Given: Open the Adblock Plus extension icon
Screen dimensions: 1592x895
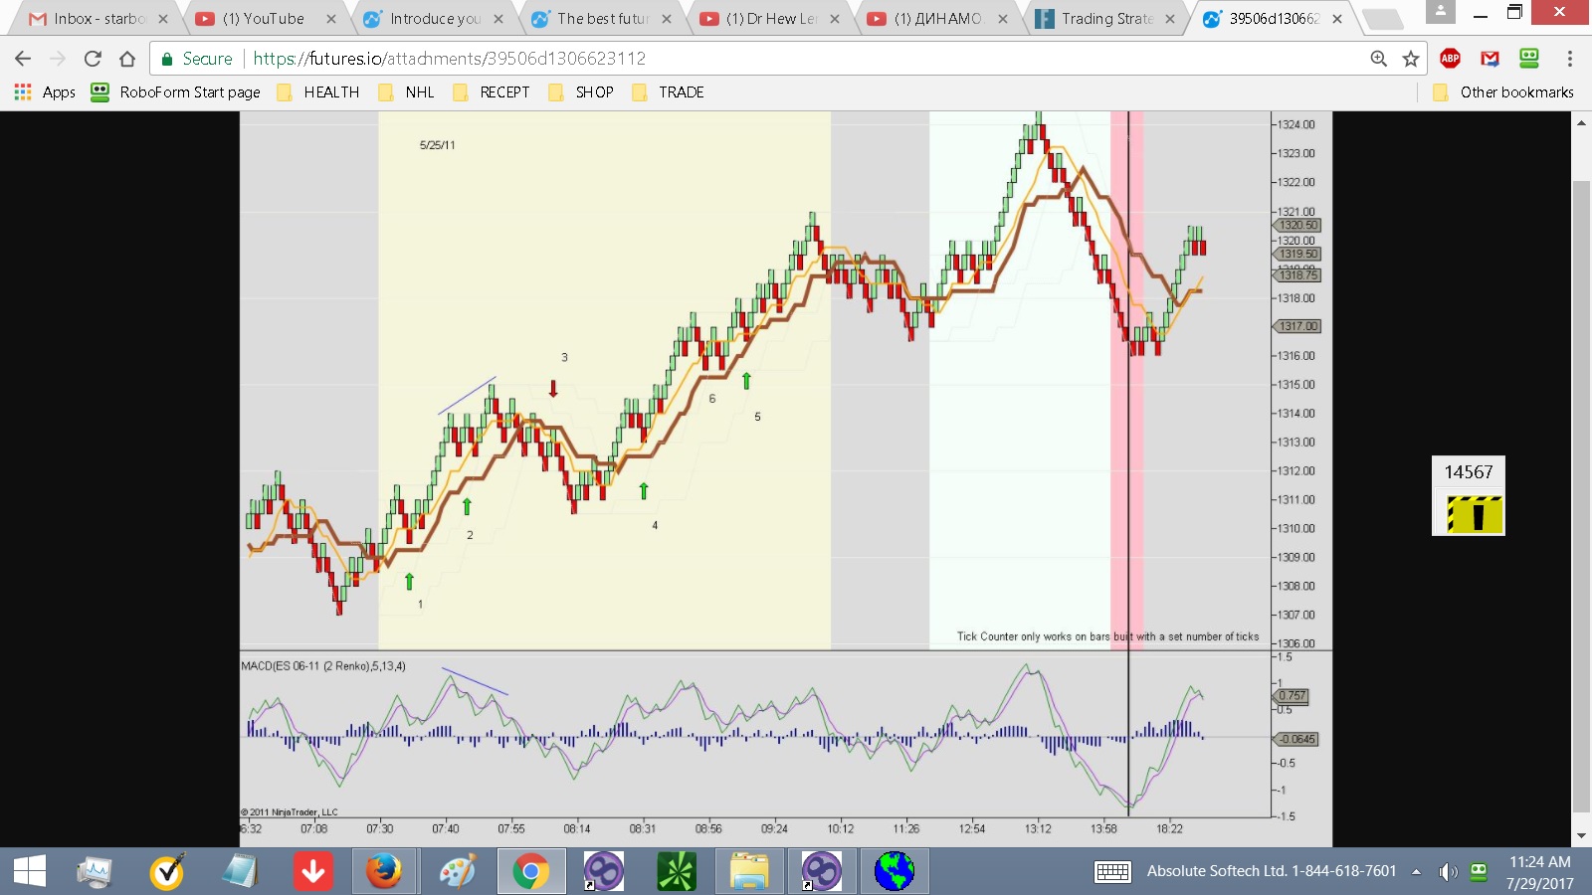Looking at the screenshot, I should pyautogui.click(x=1451, y=59).
